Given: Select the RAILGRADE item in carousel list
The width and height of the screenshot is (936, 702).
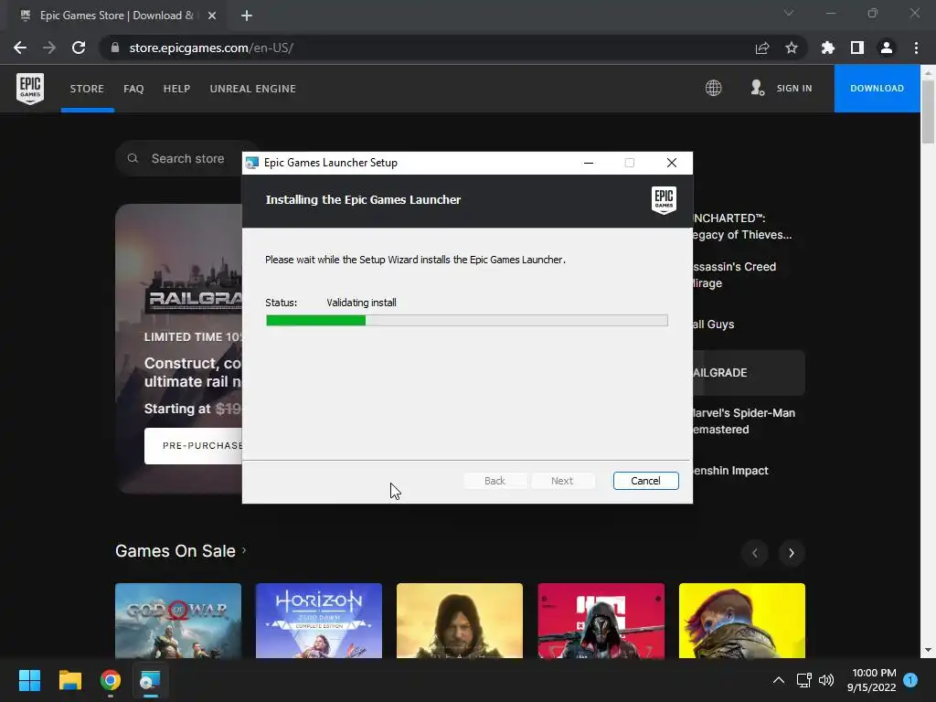Looking at the screenshot, I should coord(750,373).
